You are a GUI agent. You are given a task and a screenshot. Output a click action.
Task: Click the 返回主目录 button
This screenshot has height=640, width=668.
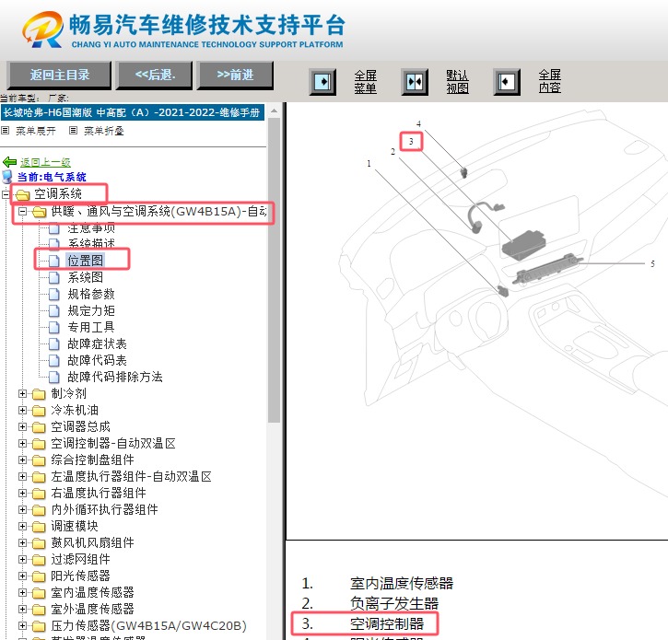pos(59,76)
